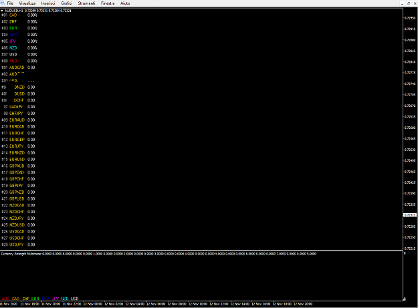418x308 pixels.
Task: Select the orange CAD label in row #01
Action: coord(13,15)
